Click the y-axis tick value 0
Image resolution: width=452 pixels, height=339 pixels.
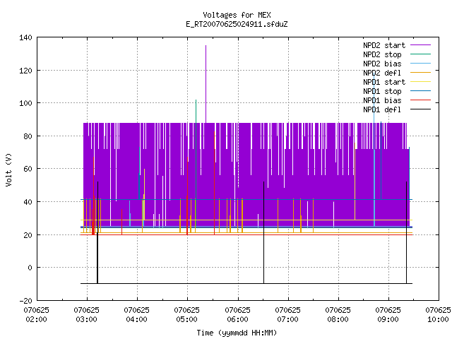pyautogui.click(x=30, y=268)
